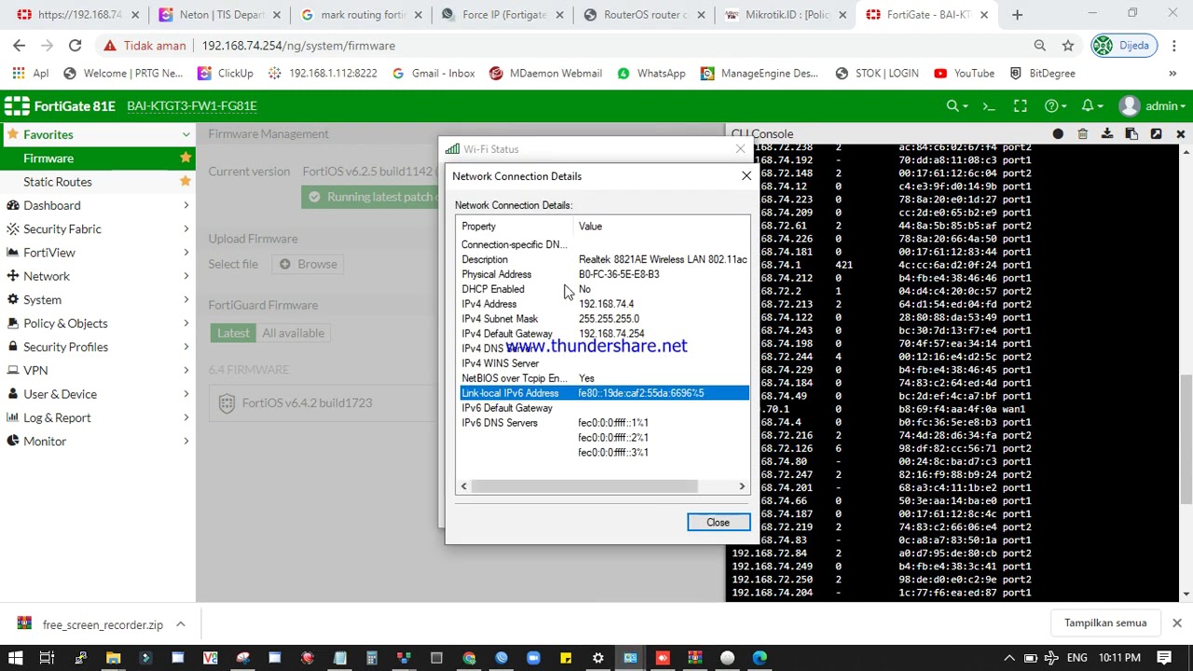Click the dialog horizontal scrollbar thumb
The width and height of the screenshot is (1193, 671).
[584, 486]
